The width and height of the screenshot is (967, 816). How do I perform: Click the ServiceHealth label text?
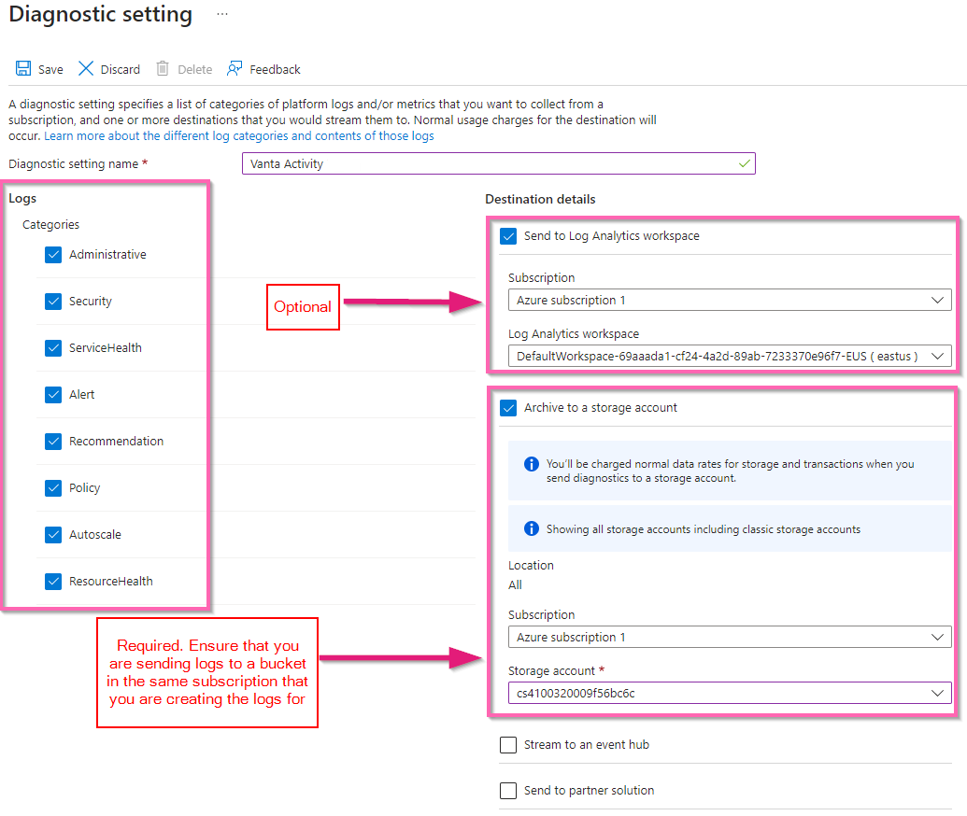106,348
